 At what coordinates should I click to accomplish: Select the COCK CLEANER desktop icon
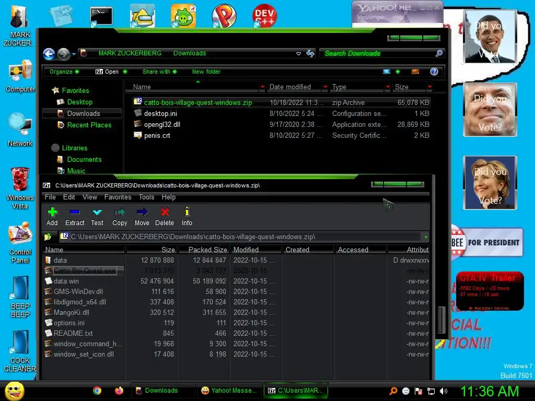[x=20, y=351]
